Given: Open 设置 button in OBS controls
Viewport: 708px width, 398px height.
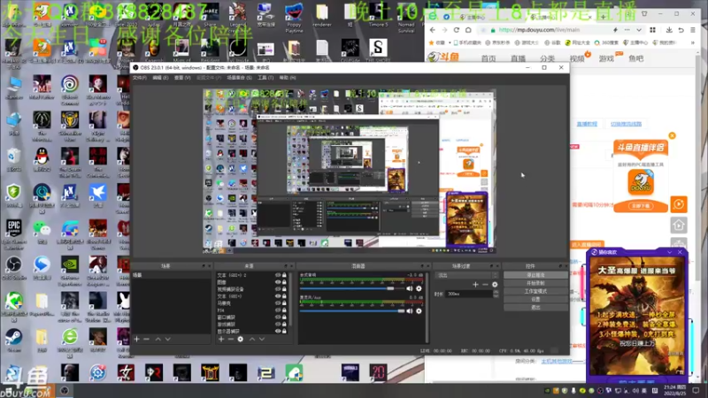Looking at the screenshot, I should 535,299.
